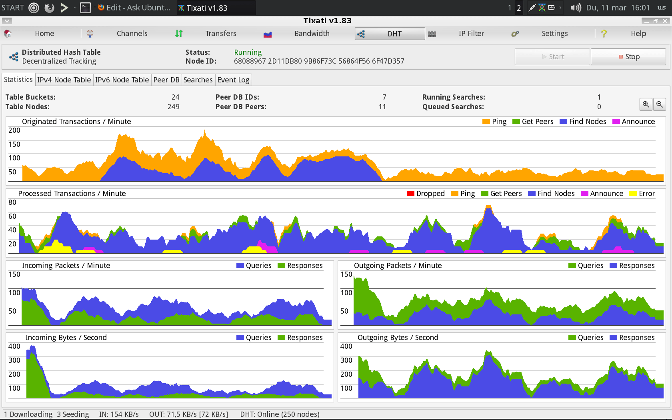The height and width of the screenshot is (420, 672).
Task: Click the red Dropped legend swatch
Action: click(410, 194)
